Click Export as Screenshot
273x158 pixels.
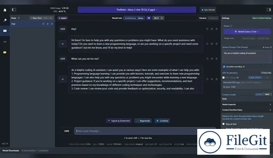tap(119, 121)
